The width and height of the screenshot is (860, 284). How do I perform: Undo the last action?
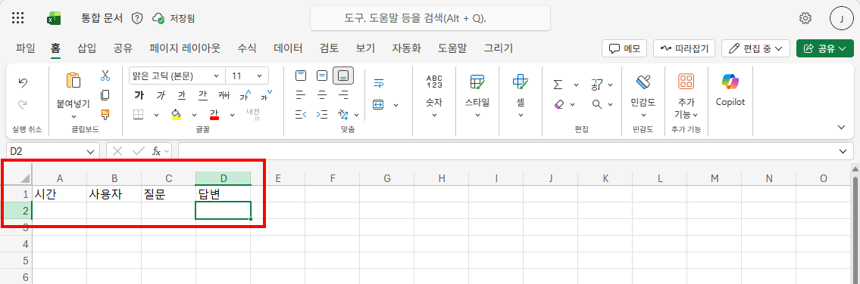click(x=23, y=82)
